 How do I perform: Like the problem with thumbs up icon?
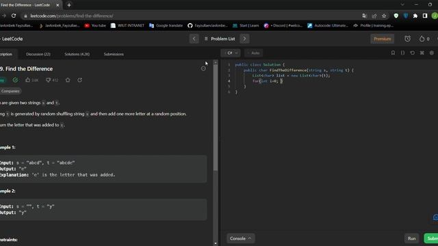click(31, 80)
